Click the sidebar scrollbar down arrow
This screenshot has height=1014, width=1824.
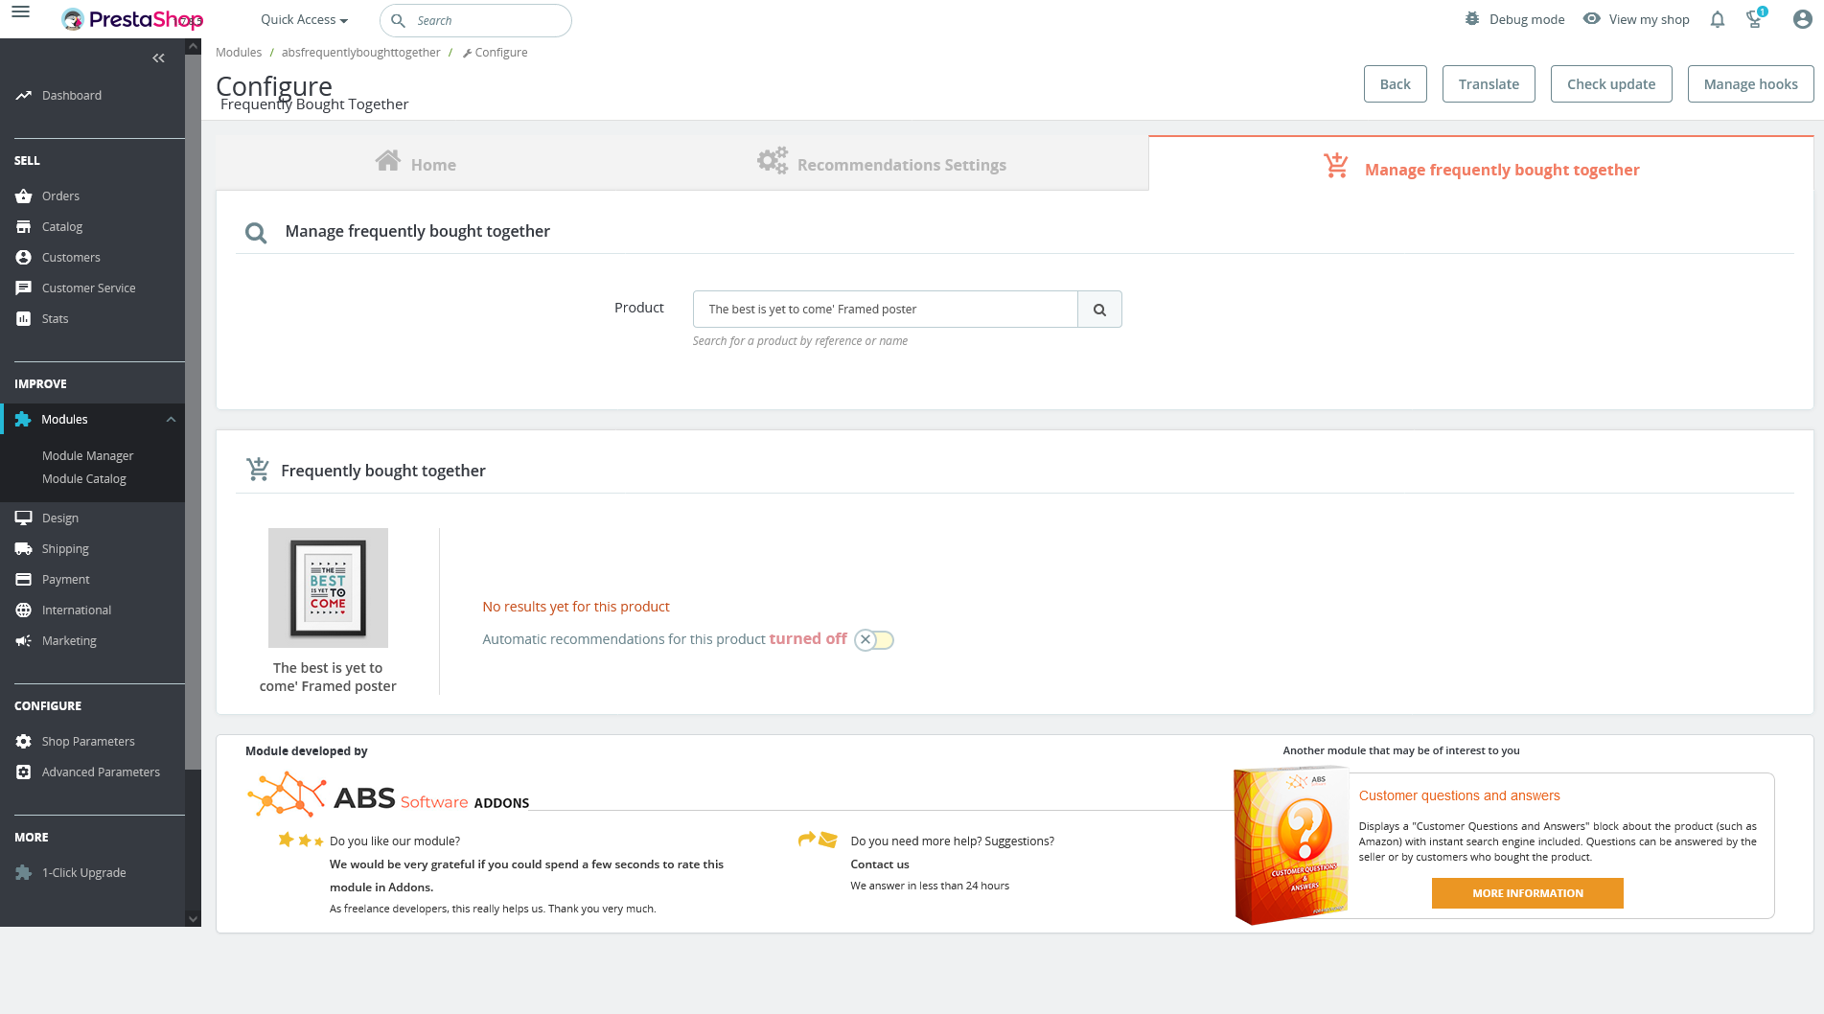point(193,918)
